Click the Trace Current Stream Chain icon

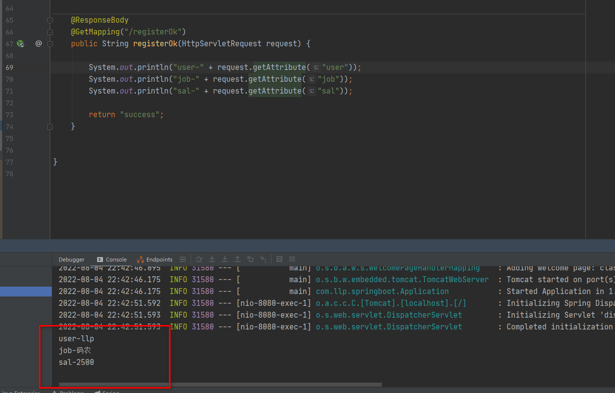tap(292, 259)
